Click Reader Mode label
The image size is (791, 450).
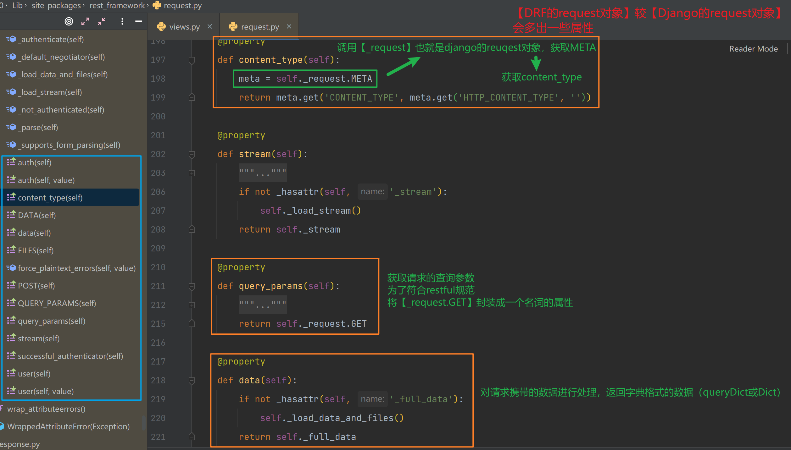753,49
